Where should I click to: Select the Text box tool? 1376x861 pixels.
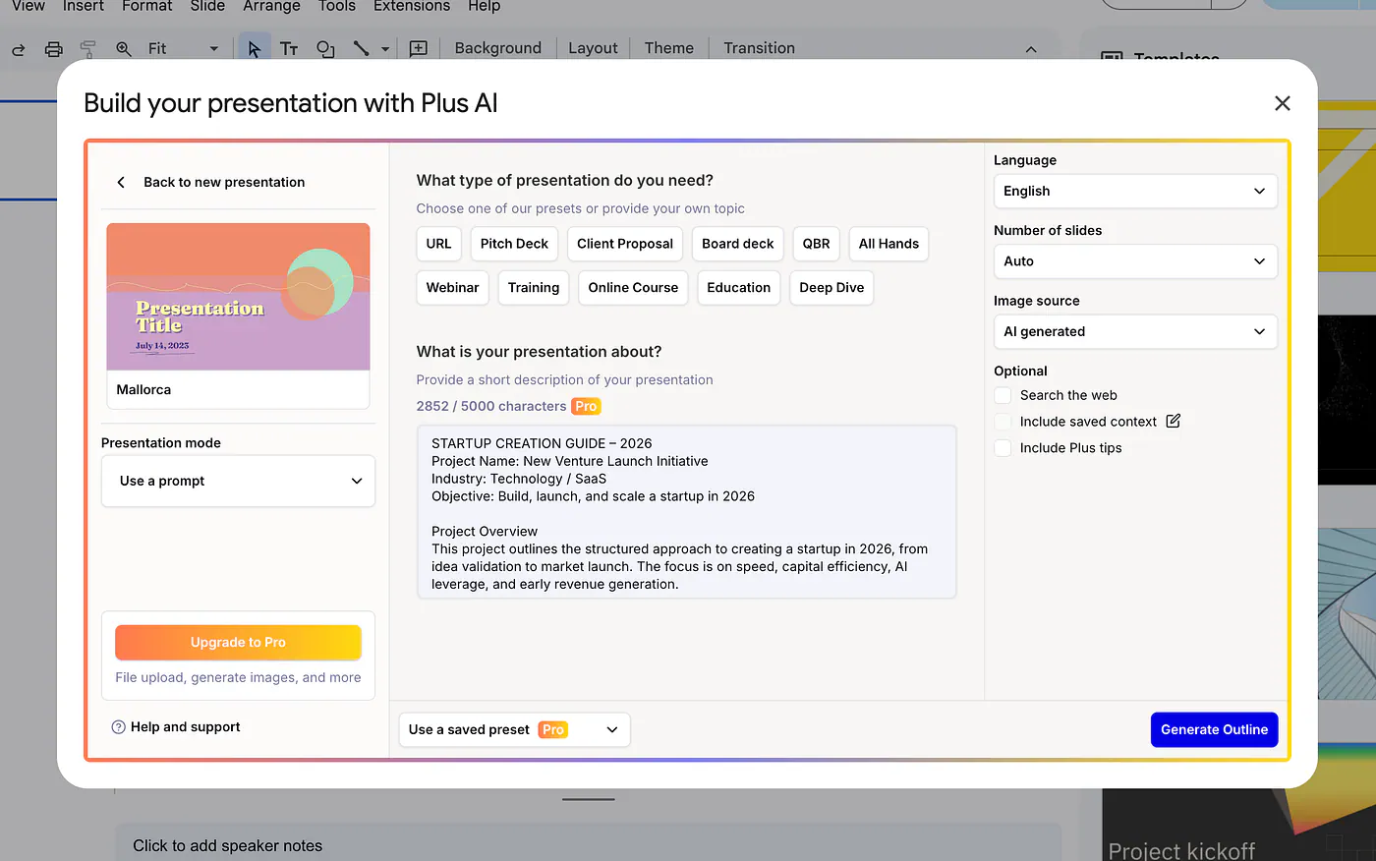289,49
